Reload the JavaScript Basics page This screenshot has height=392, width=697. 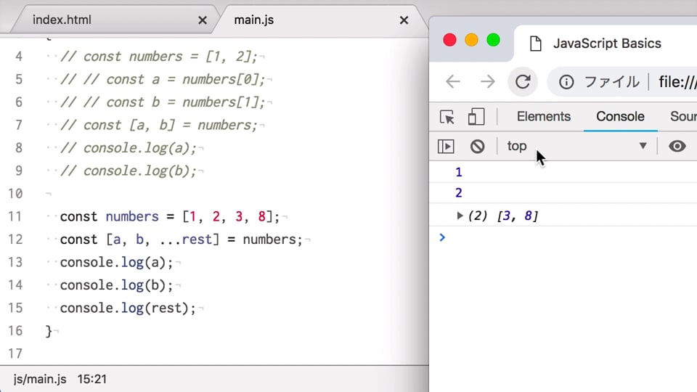click(523, 82)
